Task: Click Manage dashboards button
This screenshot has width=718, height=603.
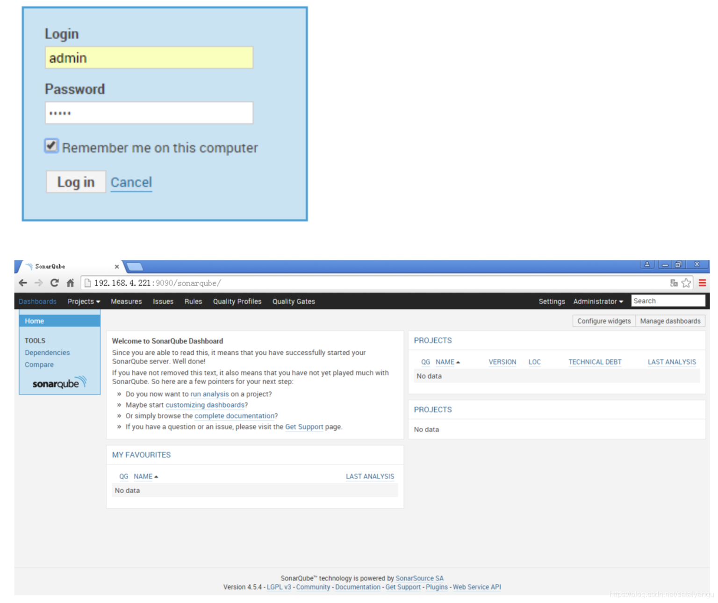Action: pos(670,321)
